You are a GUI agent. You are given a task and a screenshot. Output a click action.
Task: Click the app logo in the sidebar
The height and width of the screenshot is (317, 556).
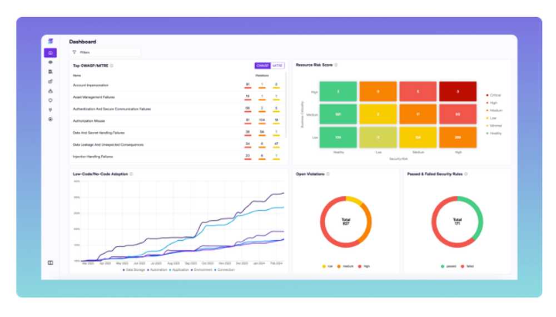pos(51,42)
